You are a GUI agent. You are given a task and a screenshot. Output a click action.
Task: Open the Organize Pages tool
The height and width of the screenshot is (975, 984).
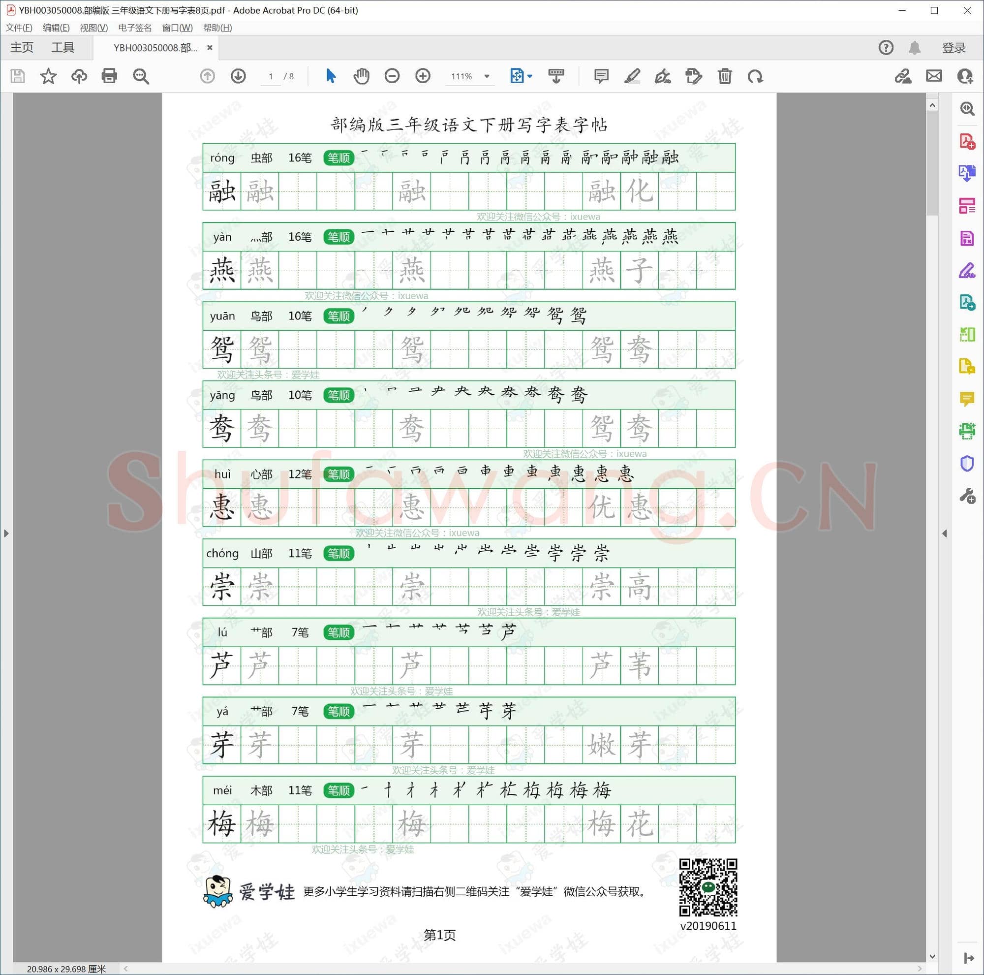(x=967, y=206)
